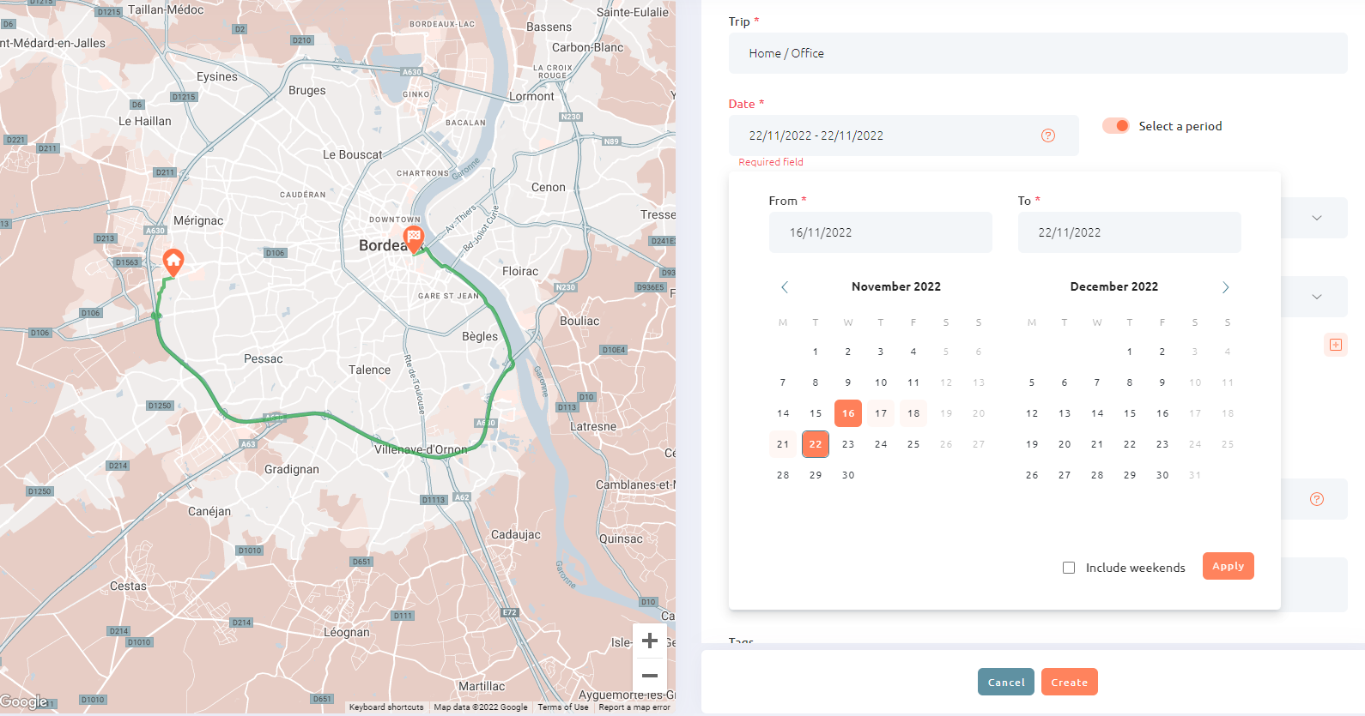Click the Lormont label on map
1365x716 pixels.
(531, 96)
